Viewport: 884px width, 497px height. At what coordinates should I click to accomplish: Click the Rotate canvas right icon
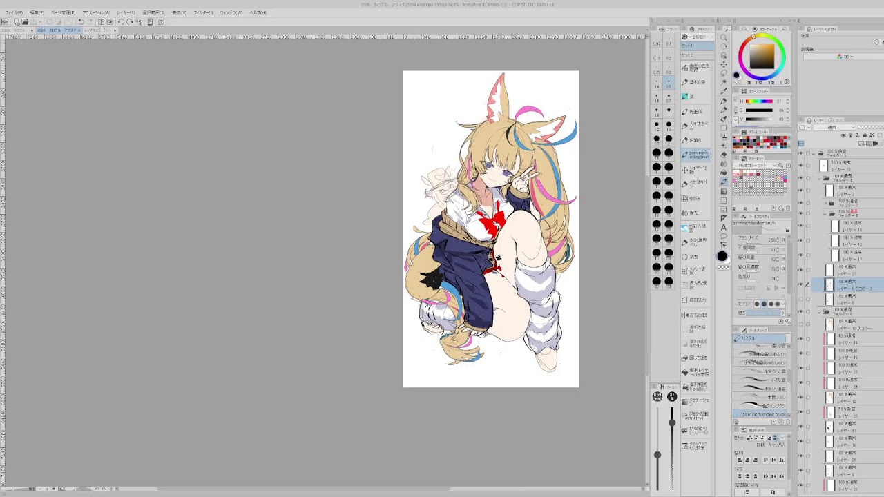pos(129,22)
